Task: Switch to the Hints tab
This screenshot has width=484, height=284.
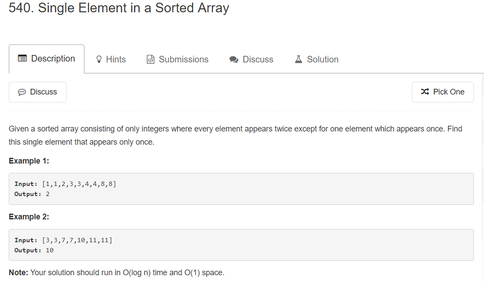Action: [111, 59]
